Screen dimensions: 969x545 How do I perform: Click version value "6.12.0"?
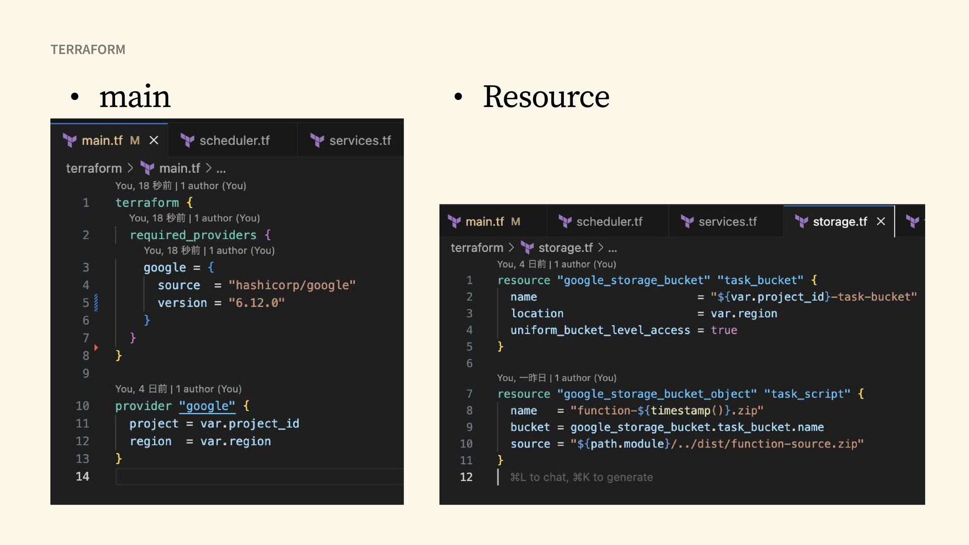pyautogui.click(x=256, y=303)
